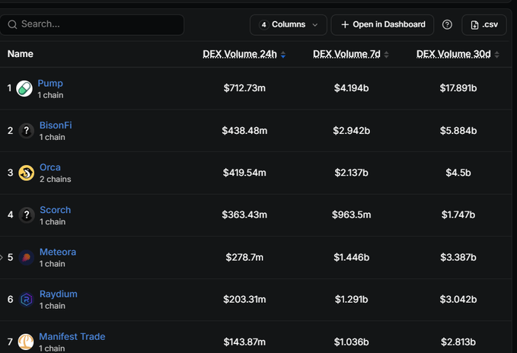517x353 pixels.
Task: Select the $2.137b value
Action: pyautogui.click(x=352, y=173)
